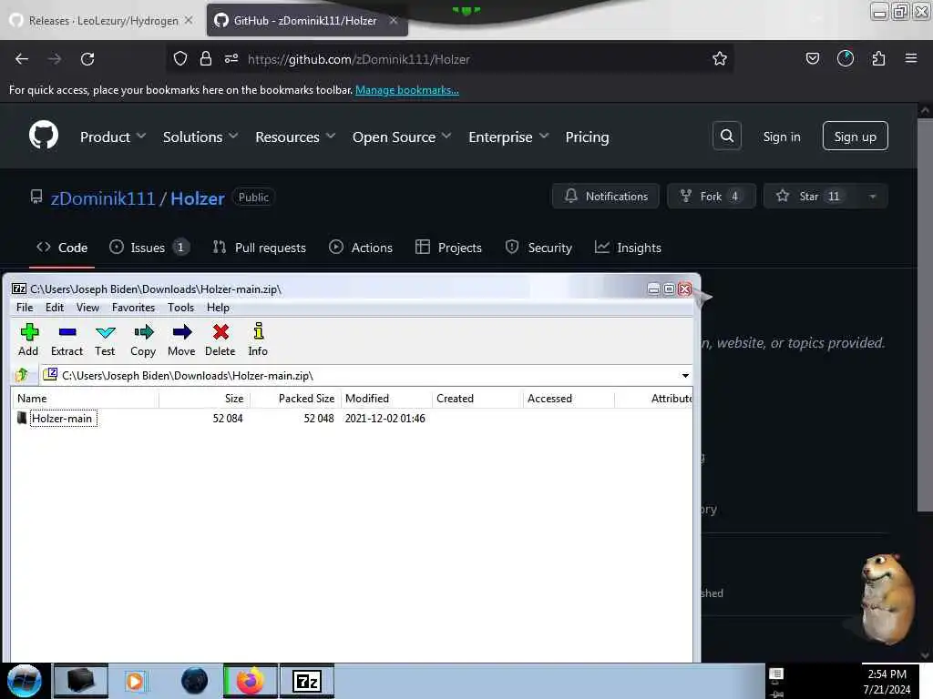The height and width of the screenshot is (699, 933).
Task: Open the Star list dropdown arrow
Action: click(x=872, y=197)
